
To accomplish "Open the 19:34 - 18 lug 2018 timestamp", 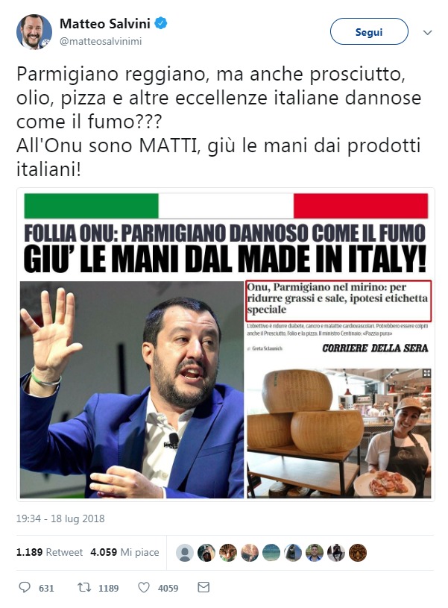I will (x=60, y=518).
